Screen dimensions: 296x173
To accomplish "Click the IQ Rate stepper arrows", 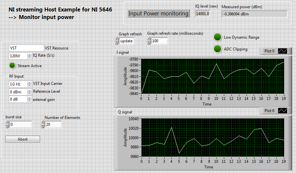I will (30, 56).
